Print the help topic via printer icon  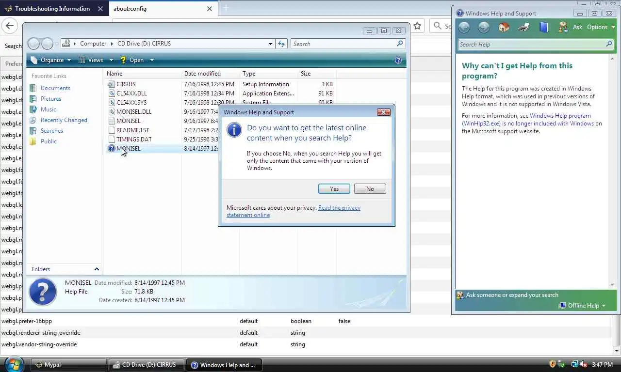pos(523,27)
